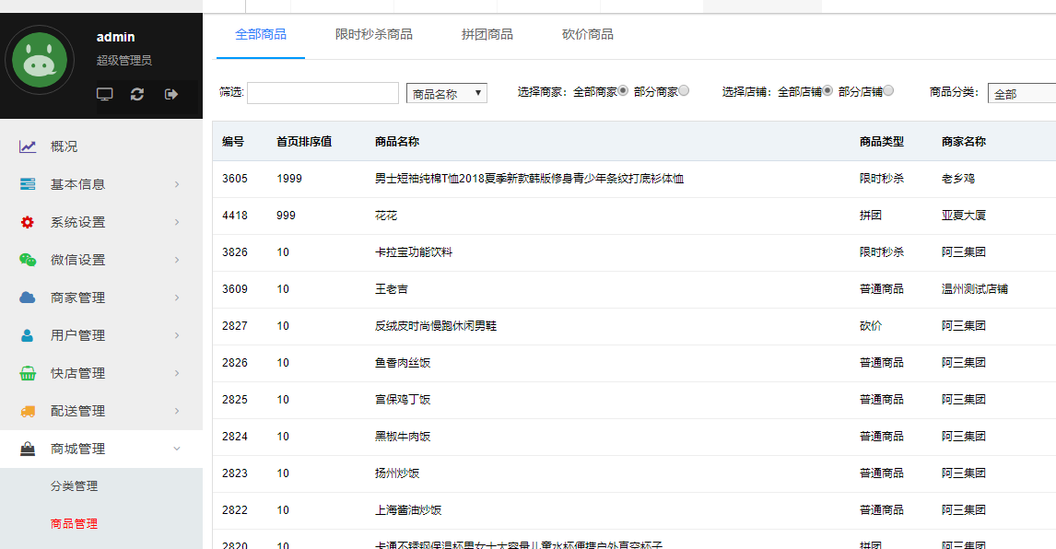Open the 商品名称 filter dropdown
This screenshot has width=1056, height=549.
coord(447,93)
